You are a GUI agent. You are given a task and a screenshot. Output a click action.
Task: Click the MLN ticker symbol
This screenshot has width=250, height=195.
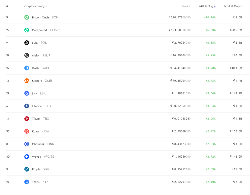click(47, 55)
